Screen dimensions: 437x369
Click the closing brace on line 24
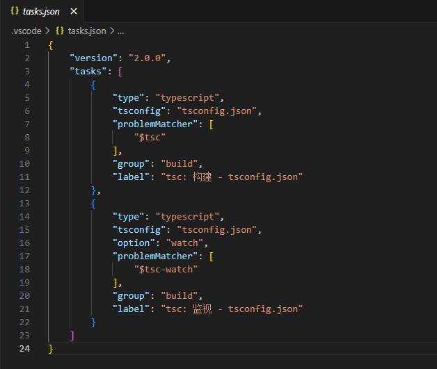click(x=51, y=349)
